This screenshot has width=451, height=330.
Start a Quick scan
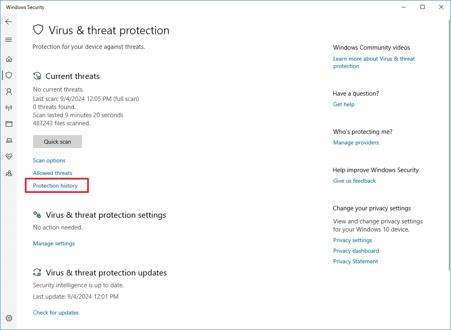[x=57, y=142]
